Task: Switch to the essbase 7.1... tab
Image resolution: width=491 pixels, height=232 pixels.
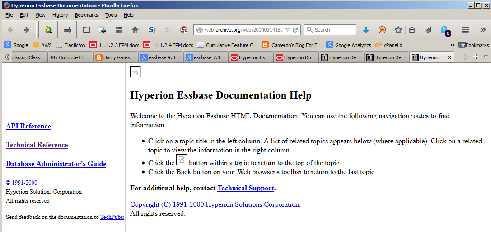Action: [x=206, y=57]
